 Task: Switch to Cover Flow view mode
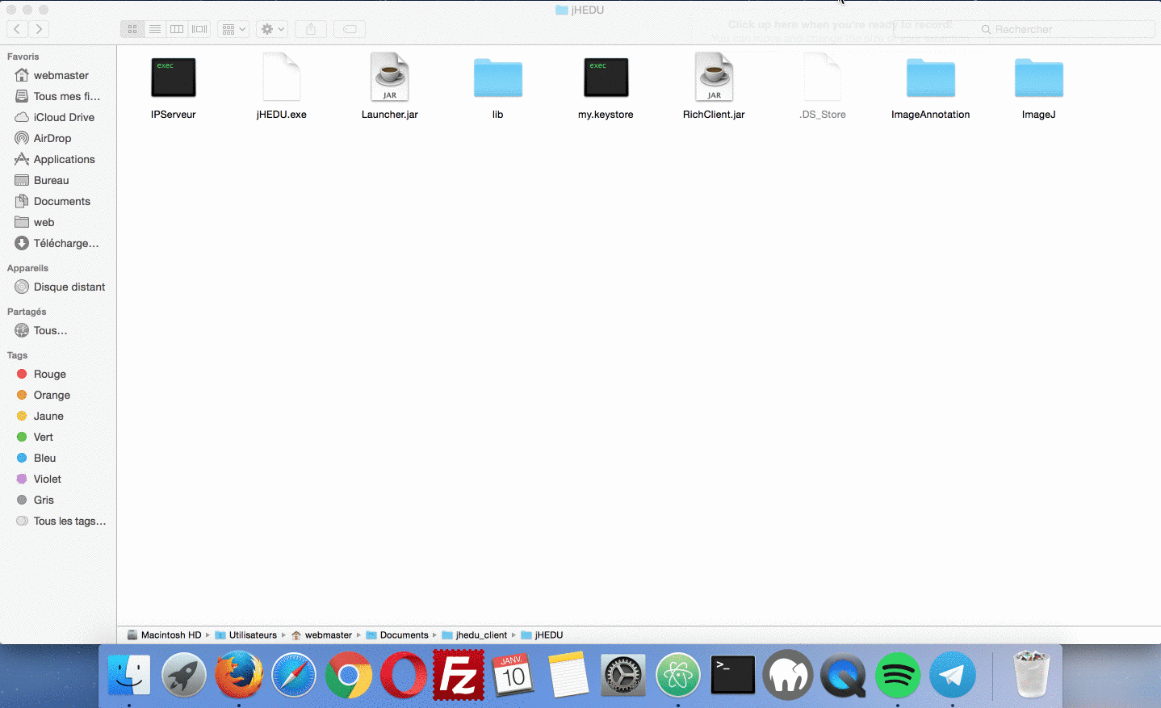[199, 29]
